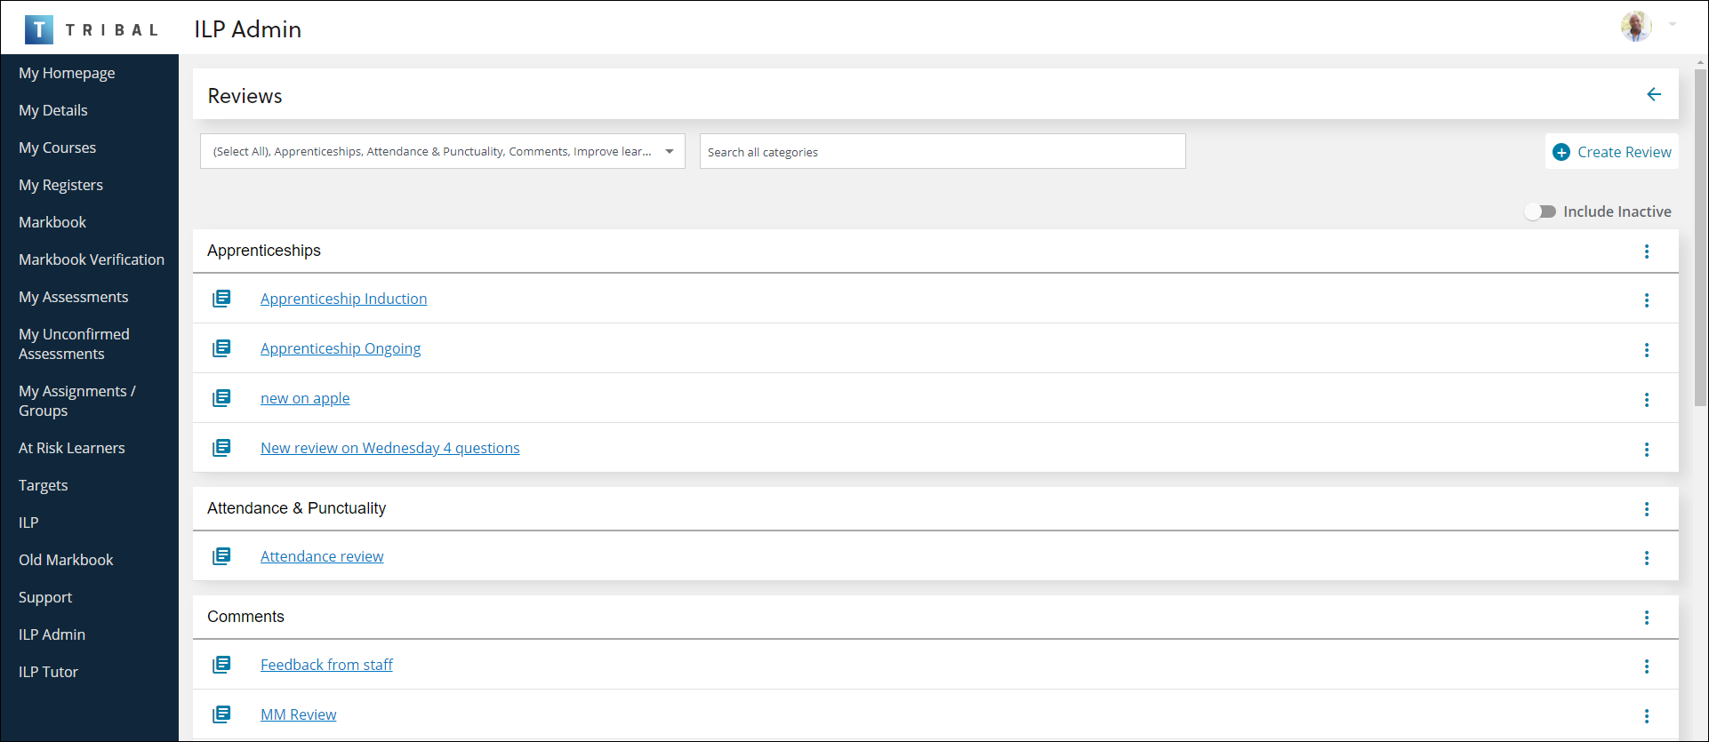Open kebab menu for Attendance & Punctuality category
Image resolution: width=1709 pixels, height=742 pixels.
tap(1646, 509)
